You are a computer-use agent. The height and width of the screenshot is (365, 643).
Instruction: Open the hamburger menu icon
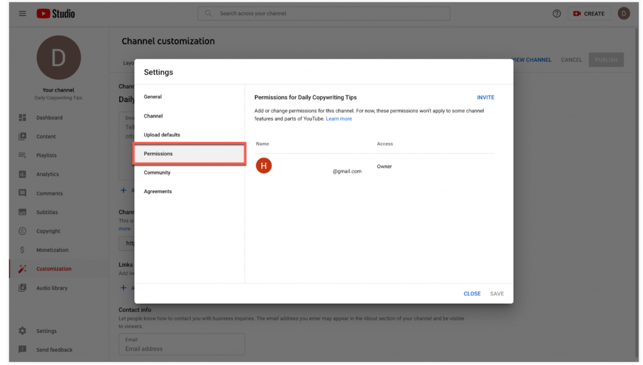click(22, 14)
